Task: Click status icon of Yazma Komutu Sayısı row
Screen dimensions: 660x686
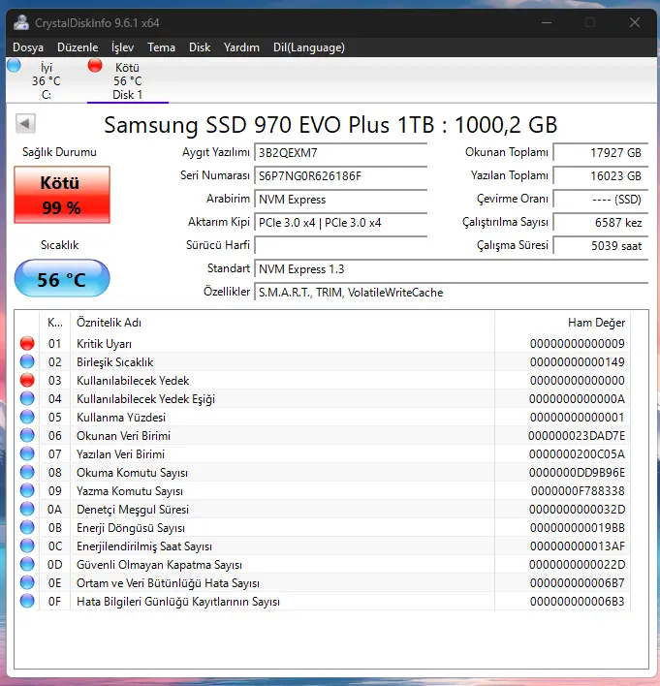Action: tap(27, 490)
